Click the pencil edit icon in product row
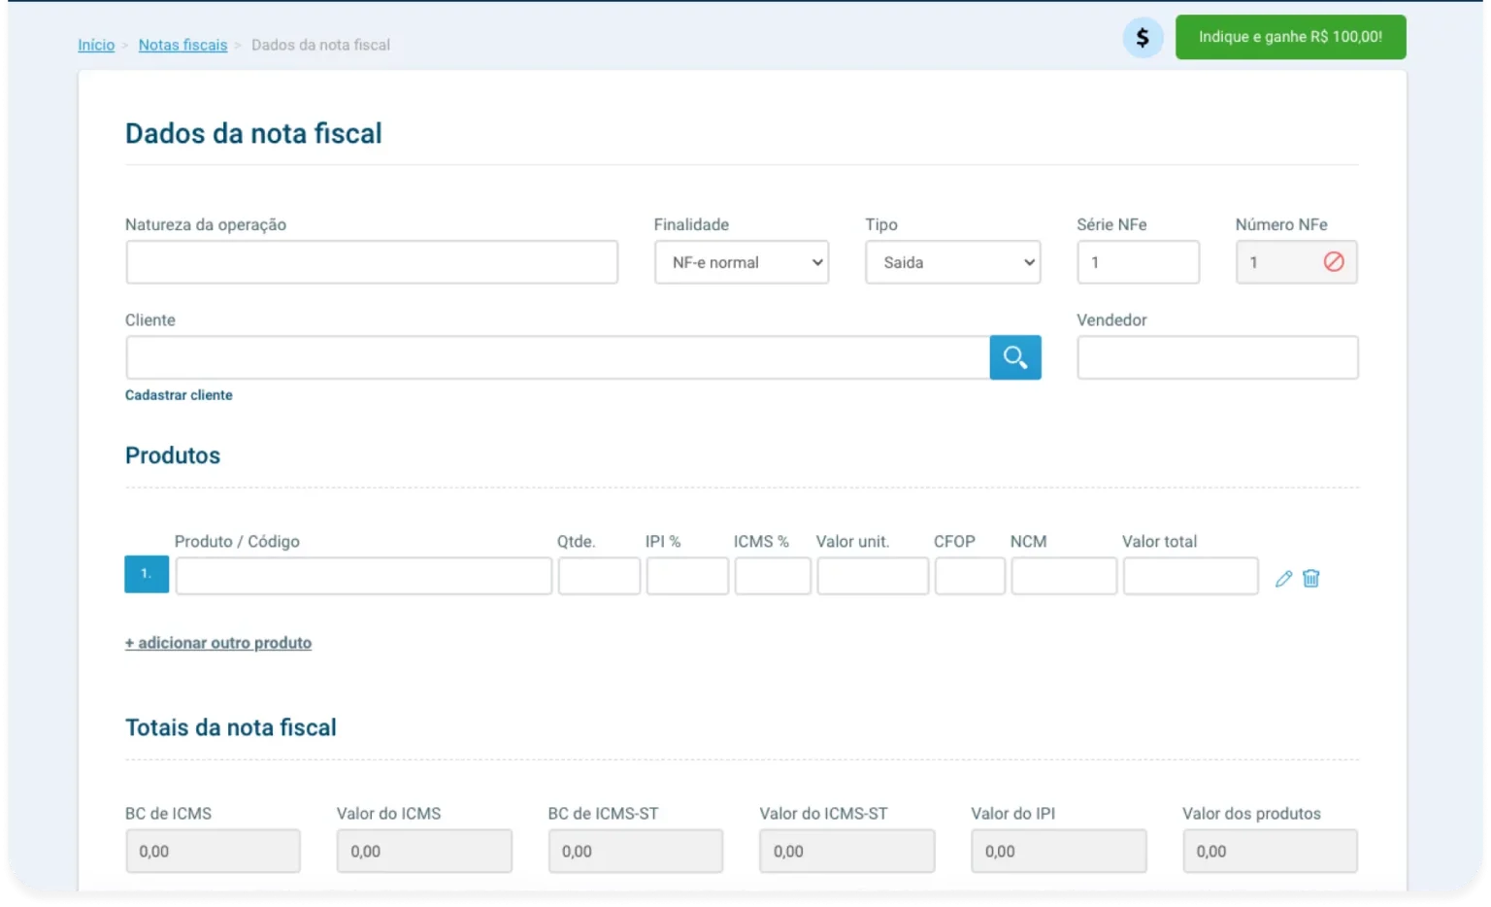Viewport: 1491px width, 907px height. (1283, 579)
